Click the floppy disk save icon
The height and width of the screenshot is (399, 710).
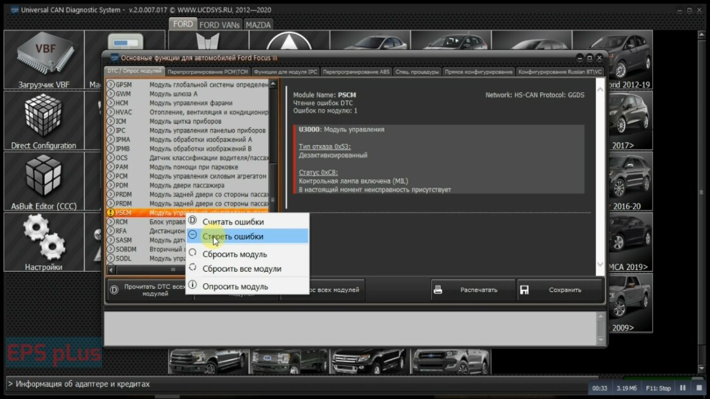(x=524, y=290)
